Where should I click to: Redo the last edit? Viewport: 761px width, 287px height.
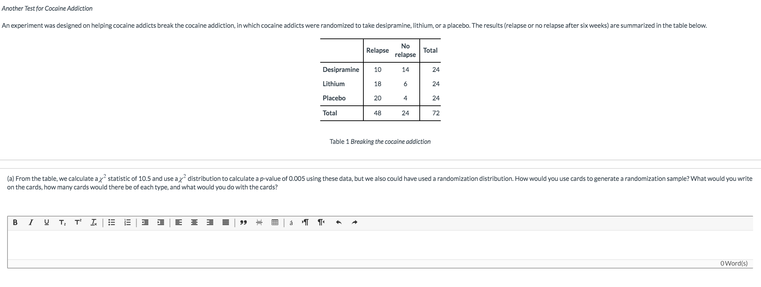[x=354, y=223]
